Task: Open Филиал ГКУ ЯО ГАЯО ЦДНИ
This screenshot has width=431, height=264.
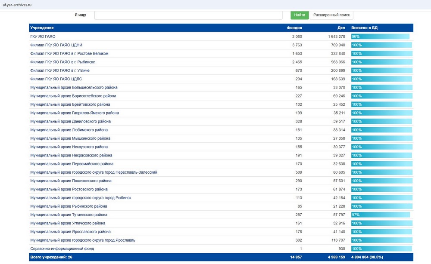Action: click(x=56, y=45)
